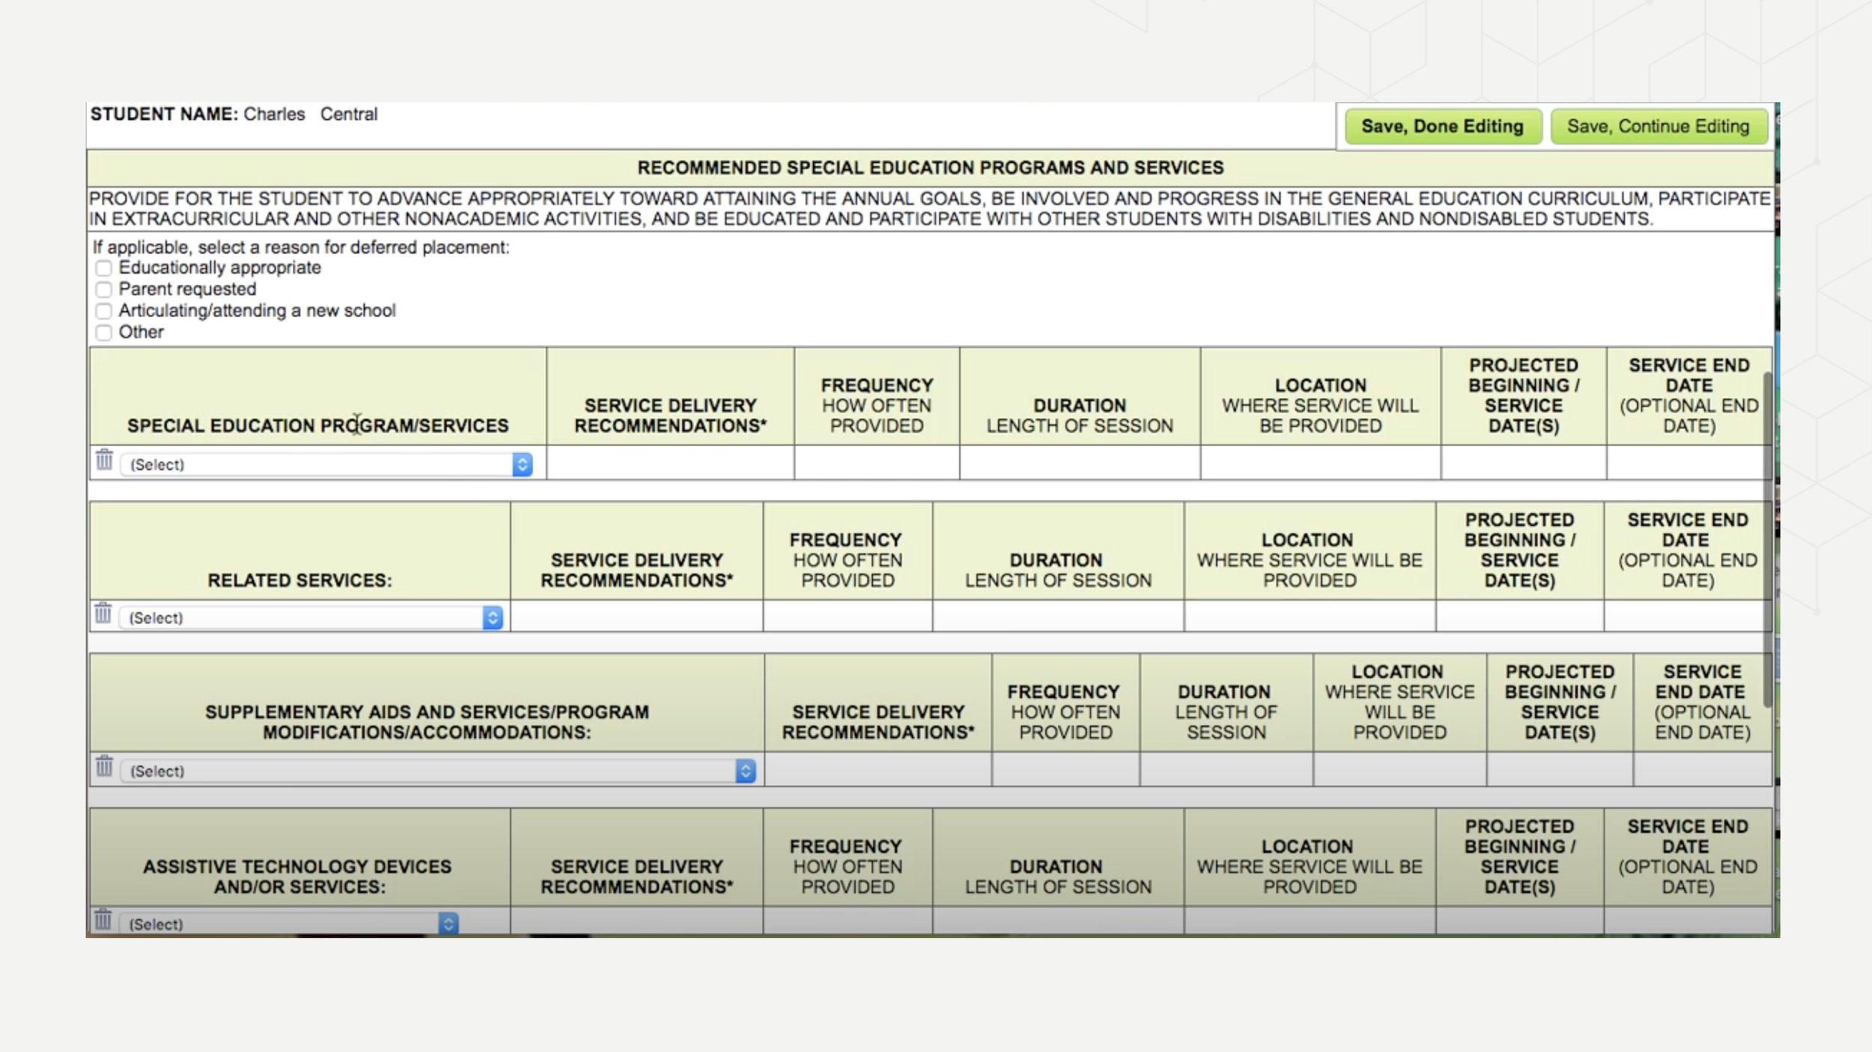Image resolution: width=1872 pixels, height=1052 pixels.
Task: Tick Articulating/attending a new school option
Action: pyautogui.click(x=103, y=311)
